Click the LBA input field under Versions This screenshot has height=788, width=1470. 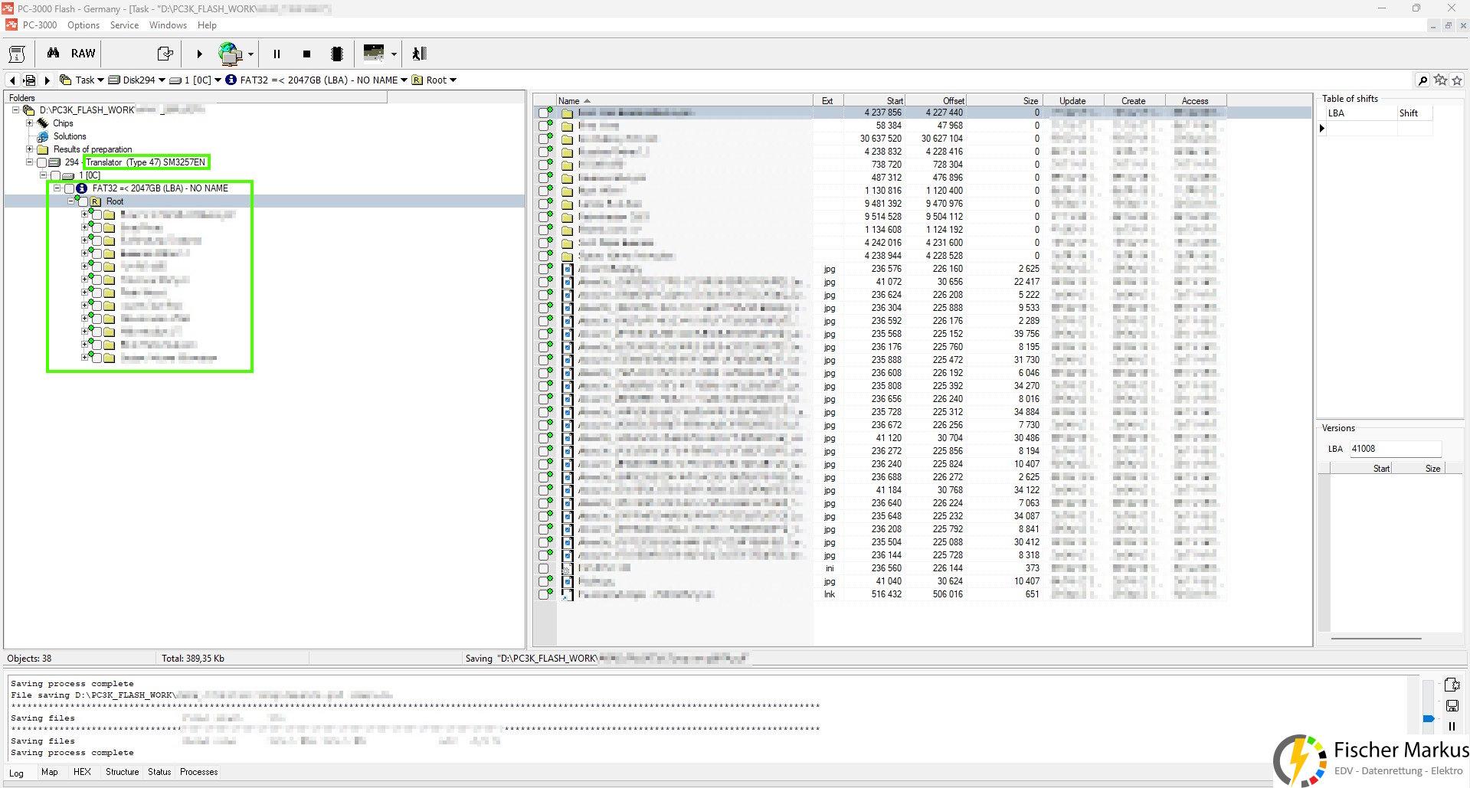click(1394, 449)
